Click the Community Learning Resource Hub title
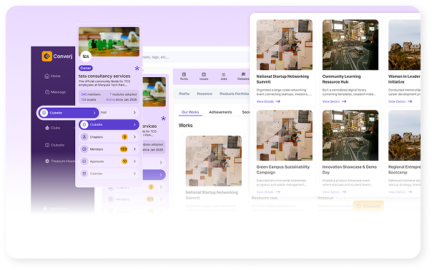432x270 pixels. (x=342, y=79)
